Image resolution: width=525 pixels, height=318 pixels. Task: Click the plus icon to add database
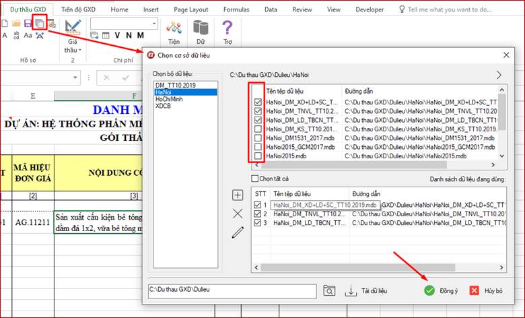point(237,195)
